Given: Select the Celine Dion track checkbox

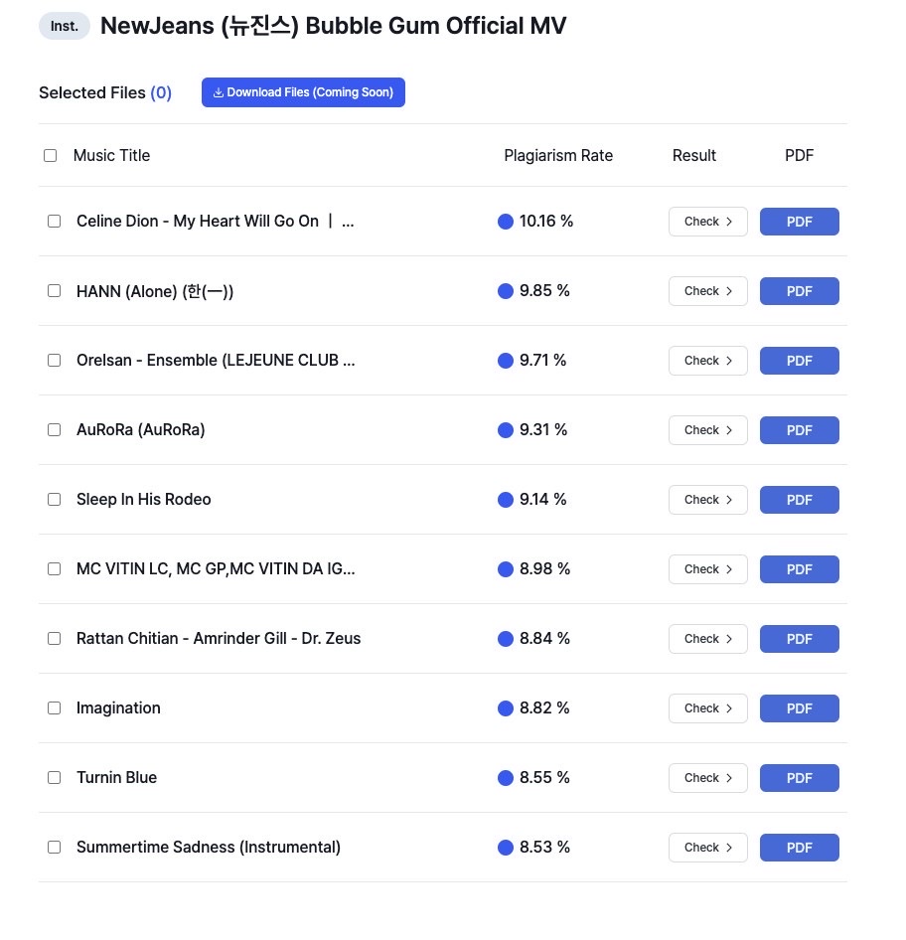Looking at the screenshot, I should pyautogui.click(x=55, y=222).
